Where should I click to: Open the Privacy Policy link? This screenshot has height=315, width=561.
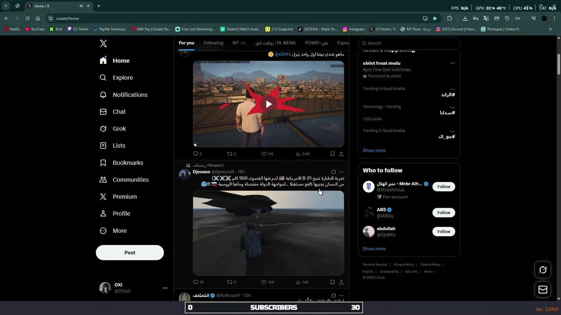(404, 265)
